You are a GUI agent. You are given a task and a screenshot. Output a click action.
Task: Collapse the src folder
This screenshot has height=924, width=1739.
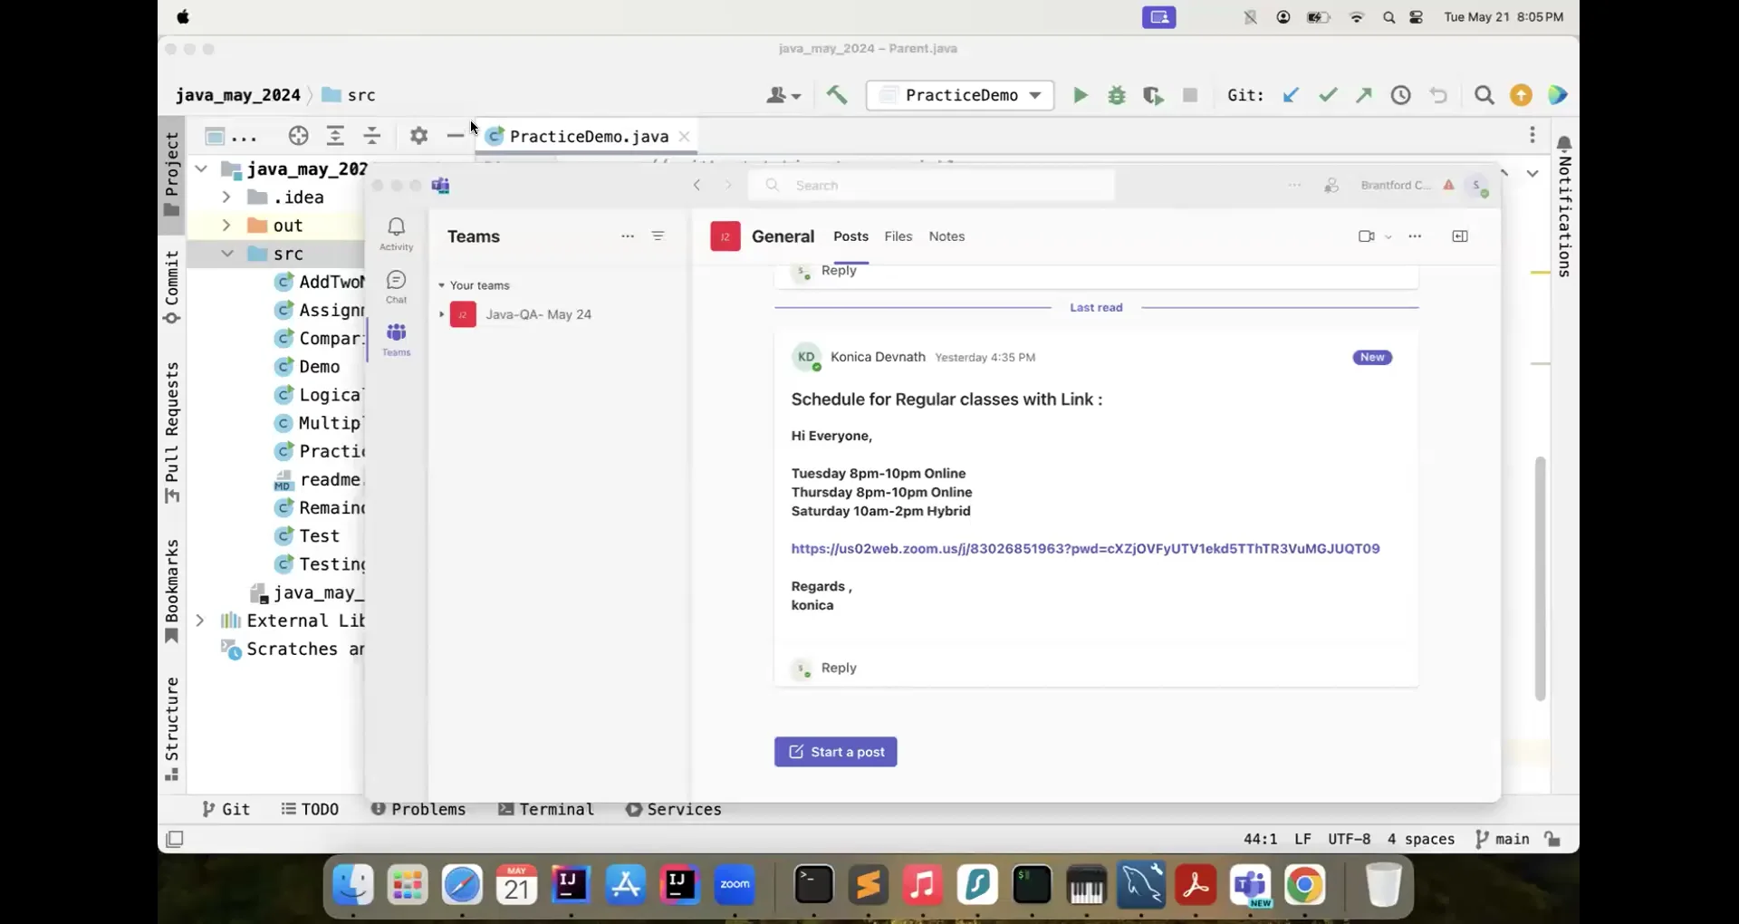[226, 254]
